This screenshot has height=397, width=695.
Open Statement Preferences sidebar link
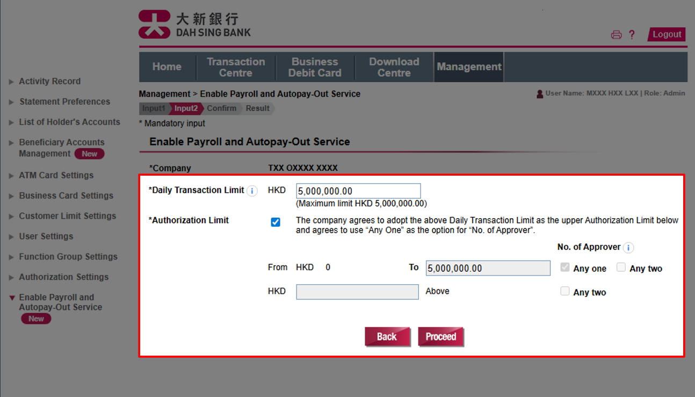click(x=65, y=102)
